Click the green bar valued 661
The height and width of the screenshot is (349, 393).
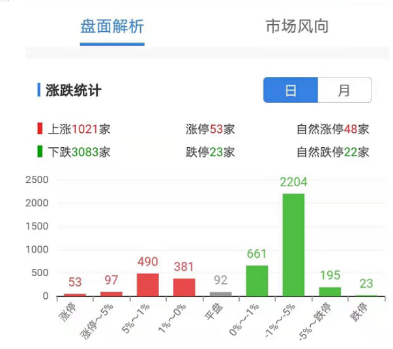click(257, 281)
